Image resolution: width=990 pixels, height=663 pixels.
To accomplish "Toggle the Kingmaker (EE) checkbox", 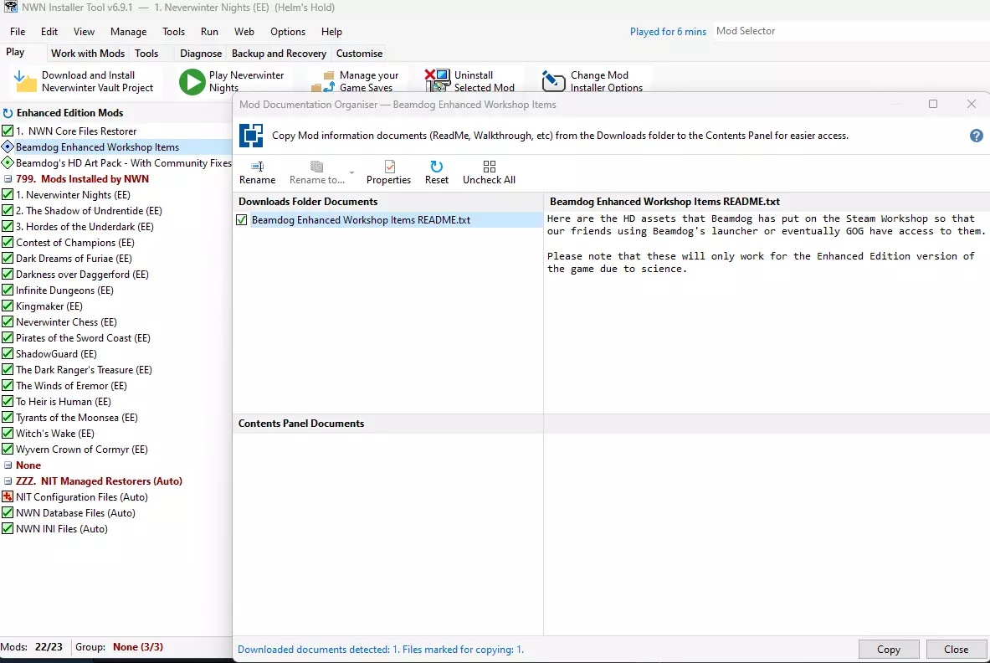I will pos(8,306).
